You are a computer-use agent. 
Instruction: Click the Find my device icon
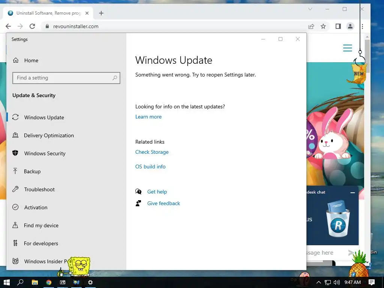[15, 225]
